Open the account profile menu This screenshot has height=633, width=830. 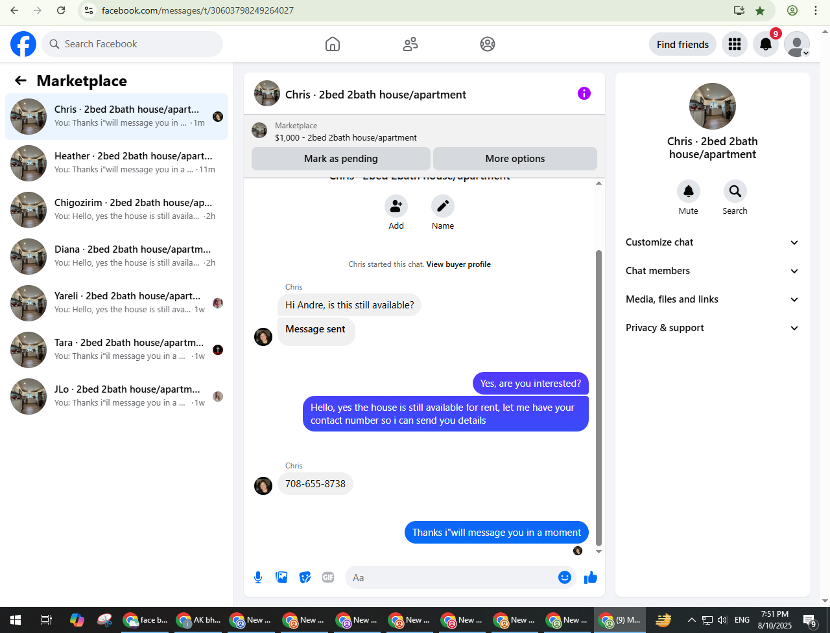tap(797, 44)
